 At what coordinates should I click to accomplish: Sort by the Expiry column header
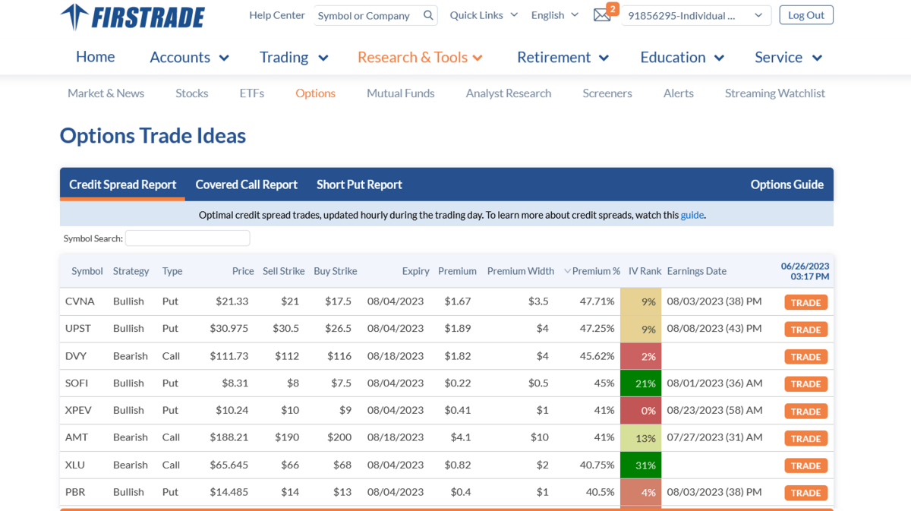click(x=416, y=271)
